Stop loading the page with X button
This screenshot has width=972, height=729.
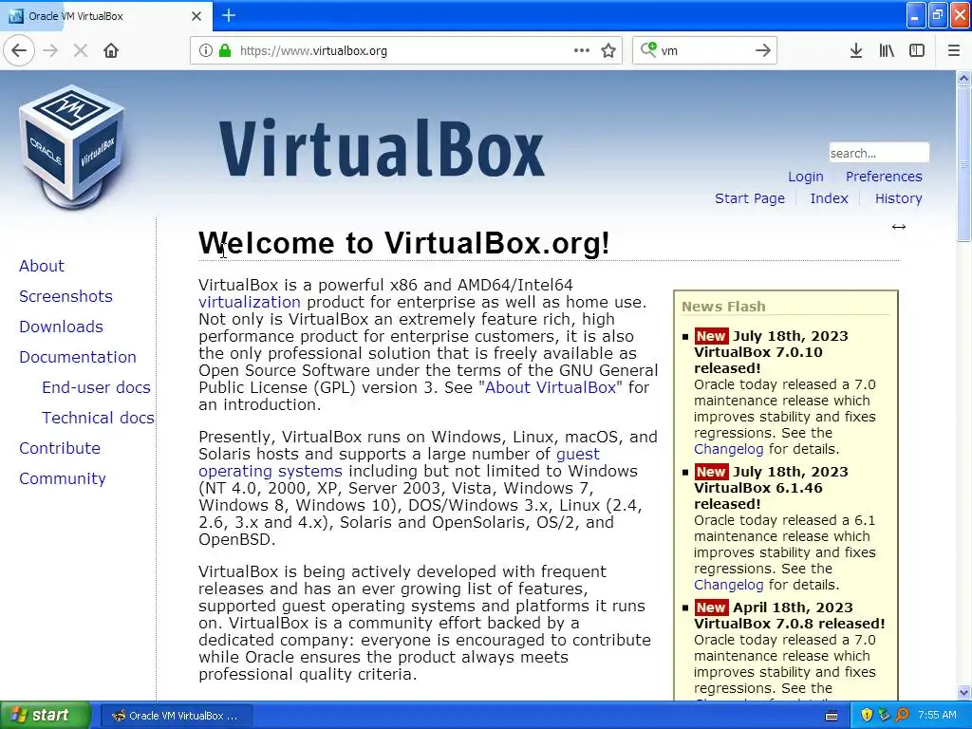80,51
